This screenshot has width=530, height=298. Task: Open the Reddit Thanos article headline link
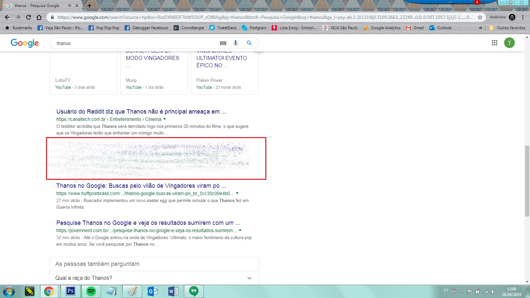click(141, 112)
